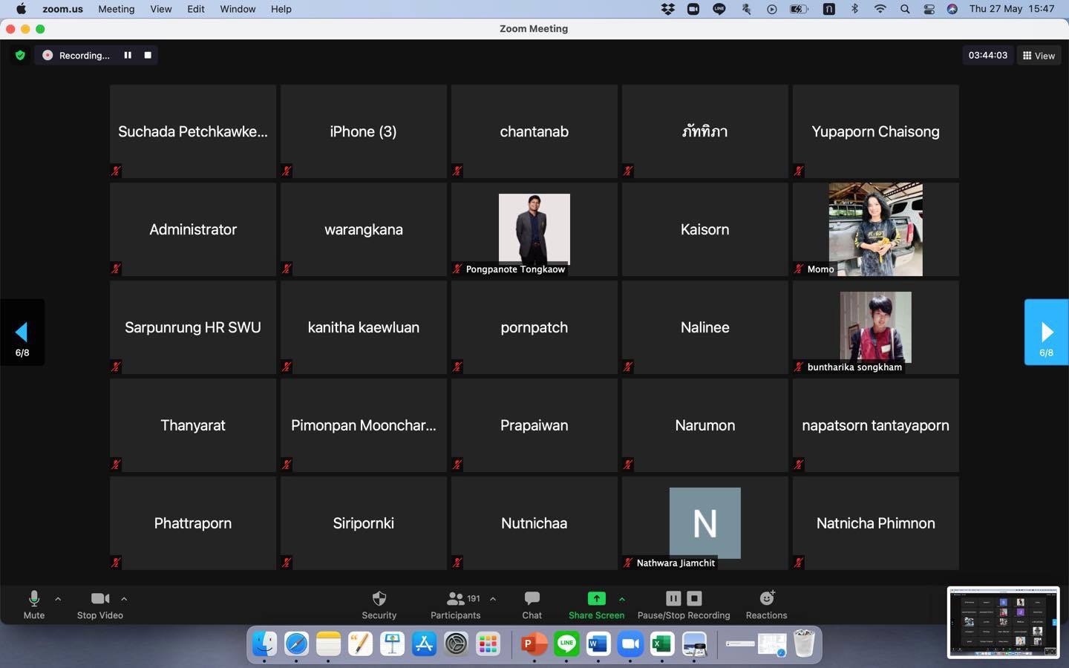Open the Participants panel
The image size is (1069, 668).
click(455, 604)
